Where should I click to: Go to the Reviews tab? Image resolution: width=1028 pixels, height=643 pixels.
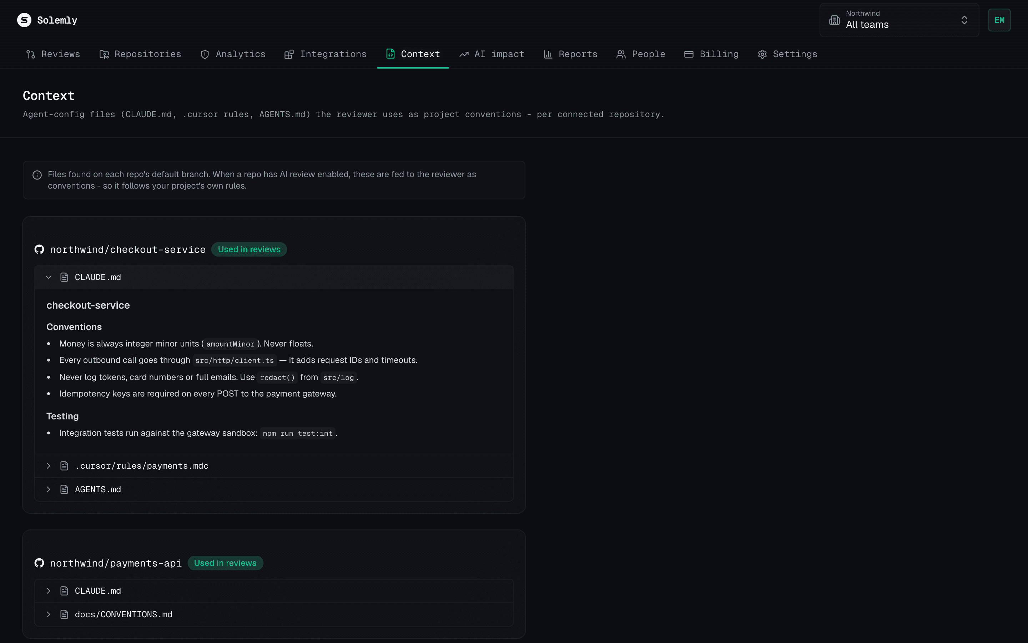click(x=53, y=54)
